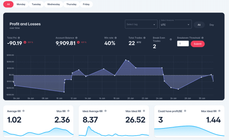Click the 9,909.81 account balance value
This screenshot has height=140, width=229.
(x=66, y=43)
